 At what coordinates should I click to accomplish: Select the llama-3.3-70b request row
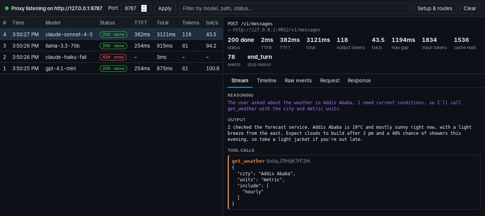(111, 46)
